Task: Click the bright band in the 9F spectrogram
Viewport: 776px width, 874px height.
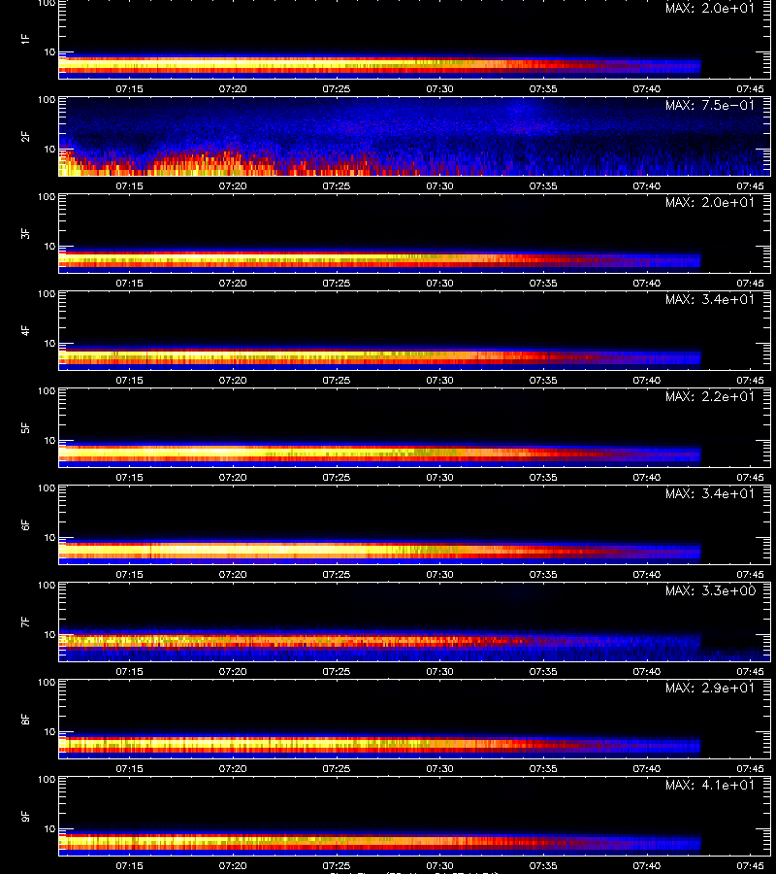Action: pyautogui.click(x=379, y=842)
